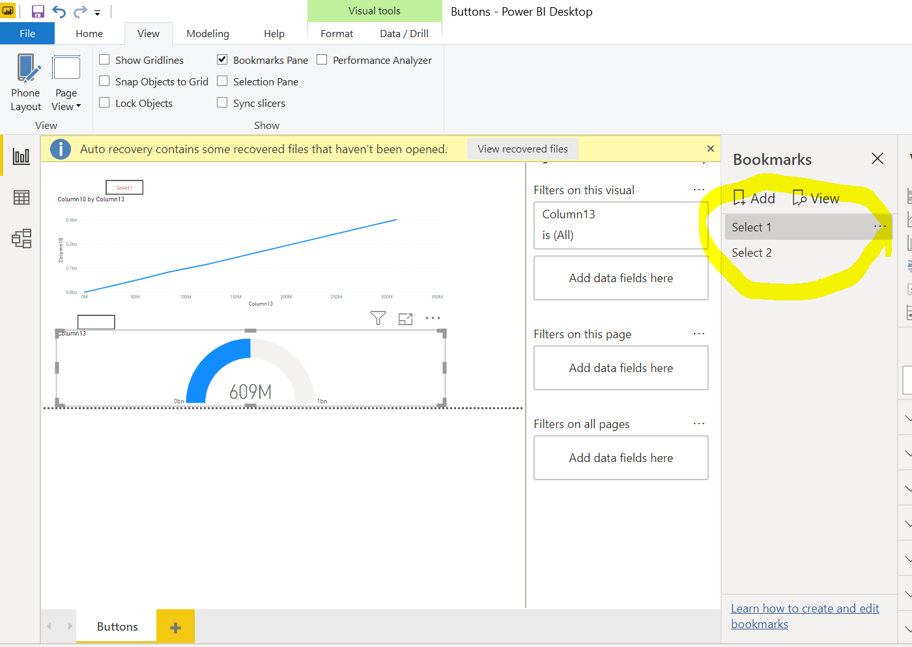Open ellipsis menu for Select 1 bookmark
Screen dimensions: 912x647
pyautogui.click(x=879, y=226)
